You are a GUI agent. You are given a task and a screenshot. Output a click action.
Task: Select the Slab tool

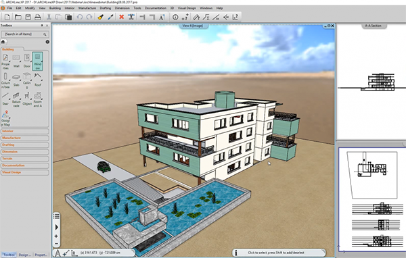click(16, 80)
